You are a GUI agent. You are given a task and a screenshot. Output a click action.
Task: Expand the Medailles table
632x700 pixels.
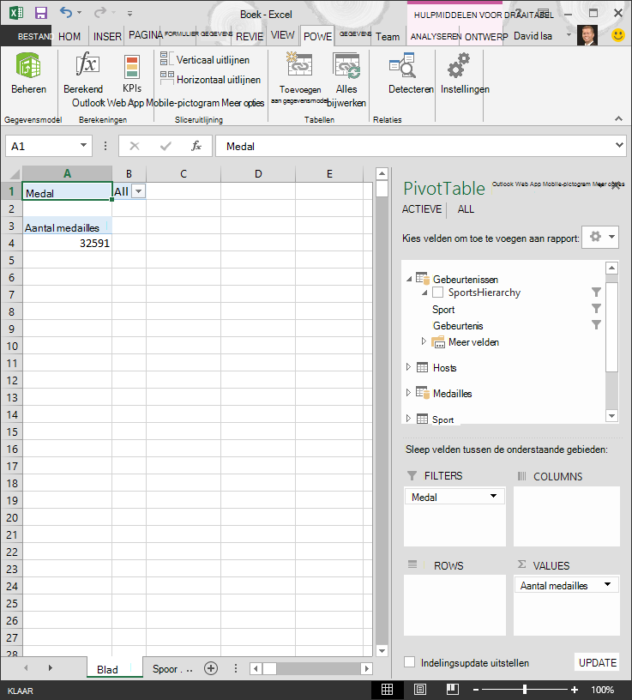tap(408, 392)
